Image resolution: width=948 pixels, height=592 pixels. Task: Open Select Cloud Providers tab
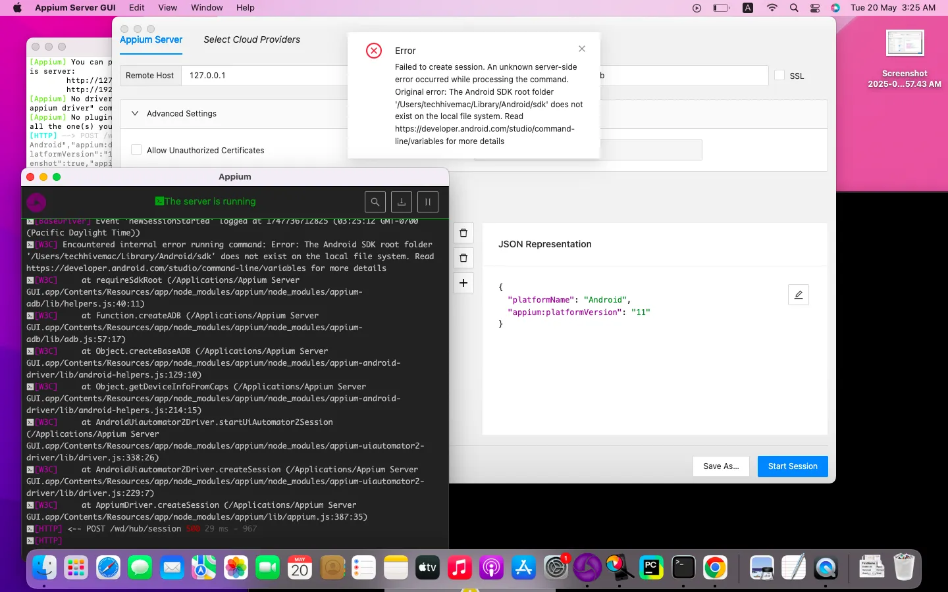pos(251,39)
